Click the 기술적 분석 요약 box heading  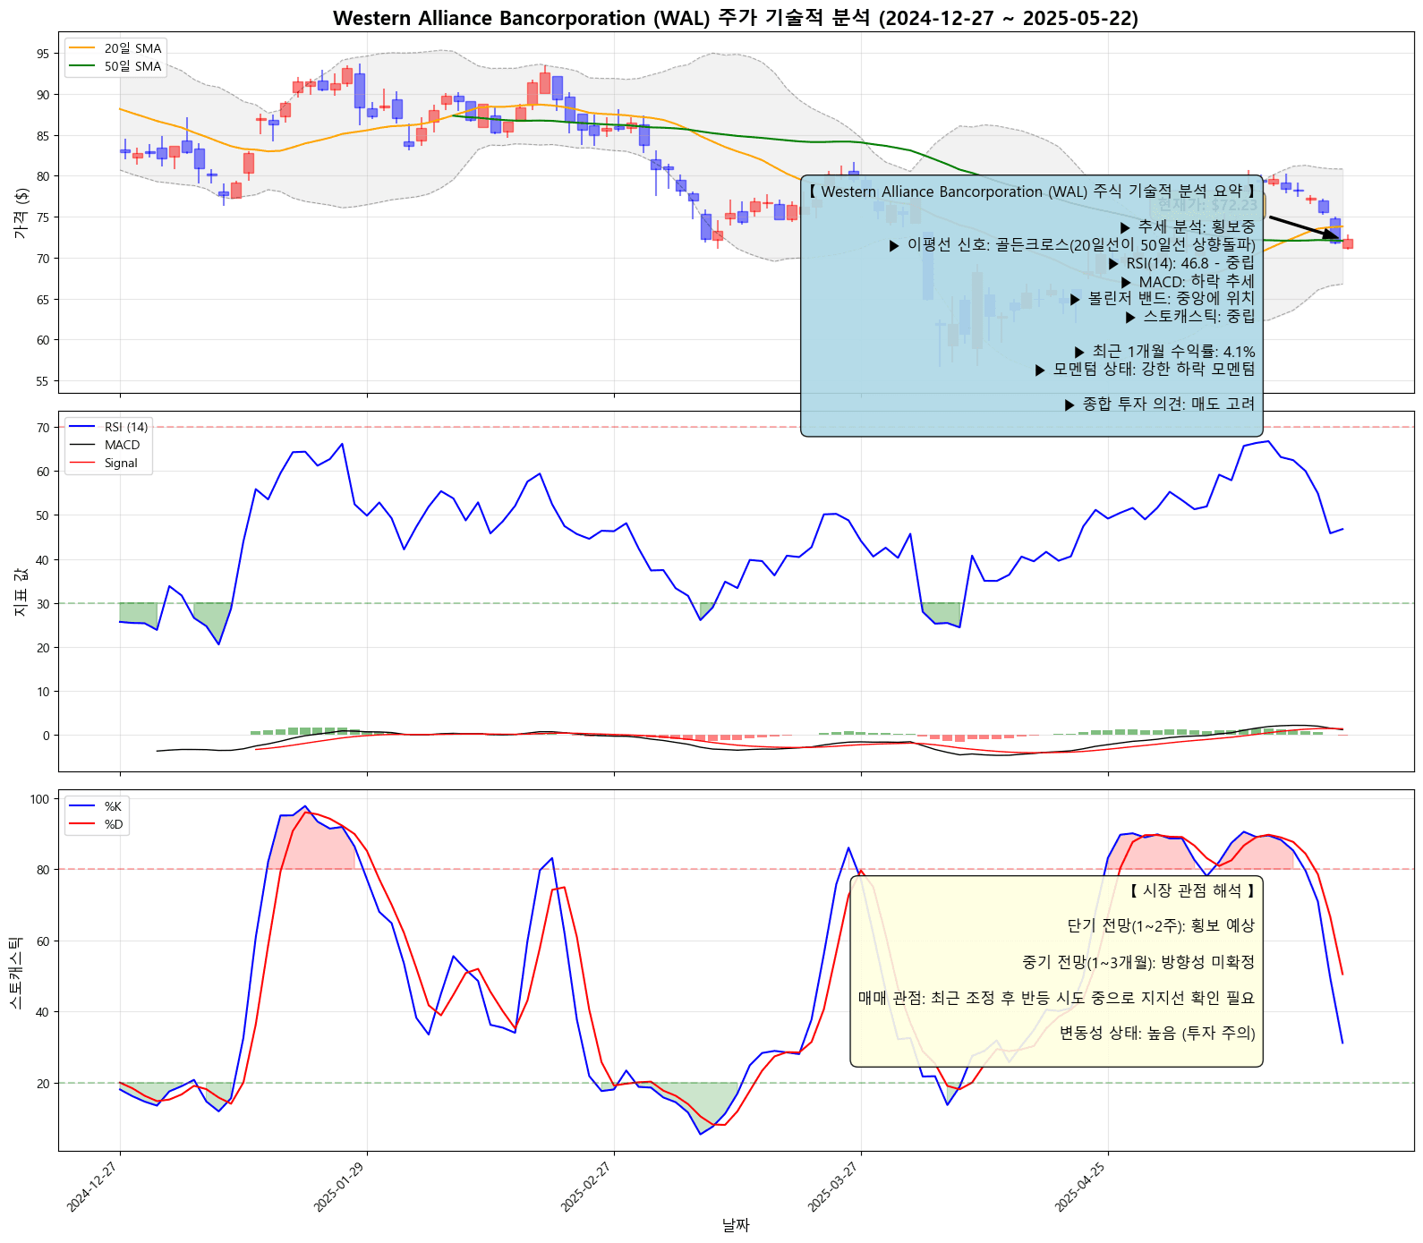1032,192
